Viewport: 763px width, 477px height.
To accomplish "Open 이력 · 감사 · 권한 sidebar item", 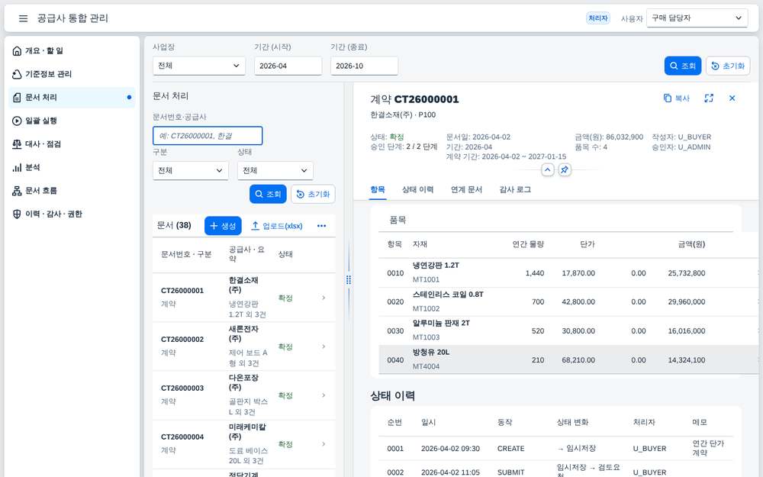I will pos(72,214).
